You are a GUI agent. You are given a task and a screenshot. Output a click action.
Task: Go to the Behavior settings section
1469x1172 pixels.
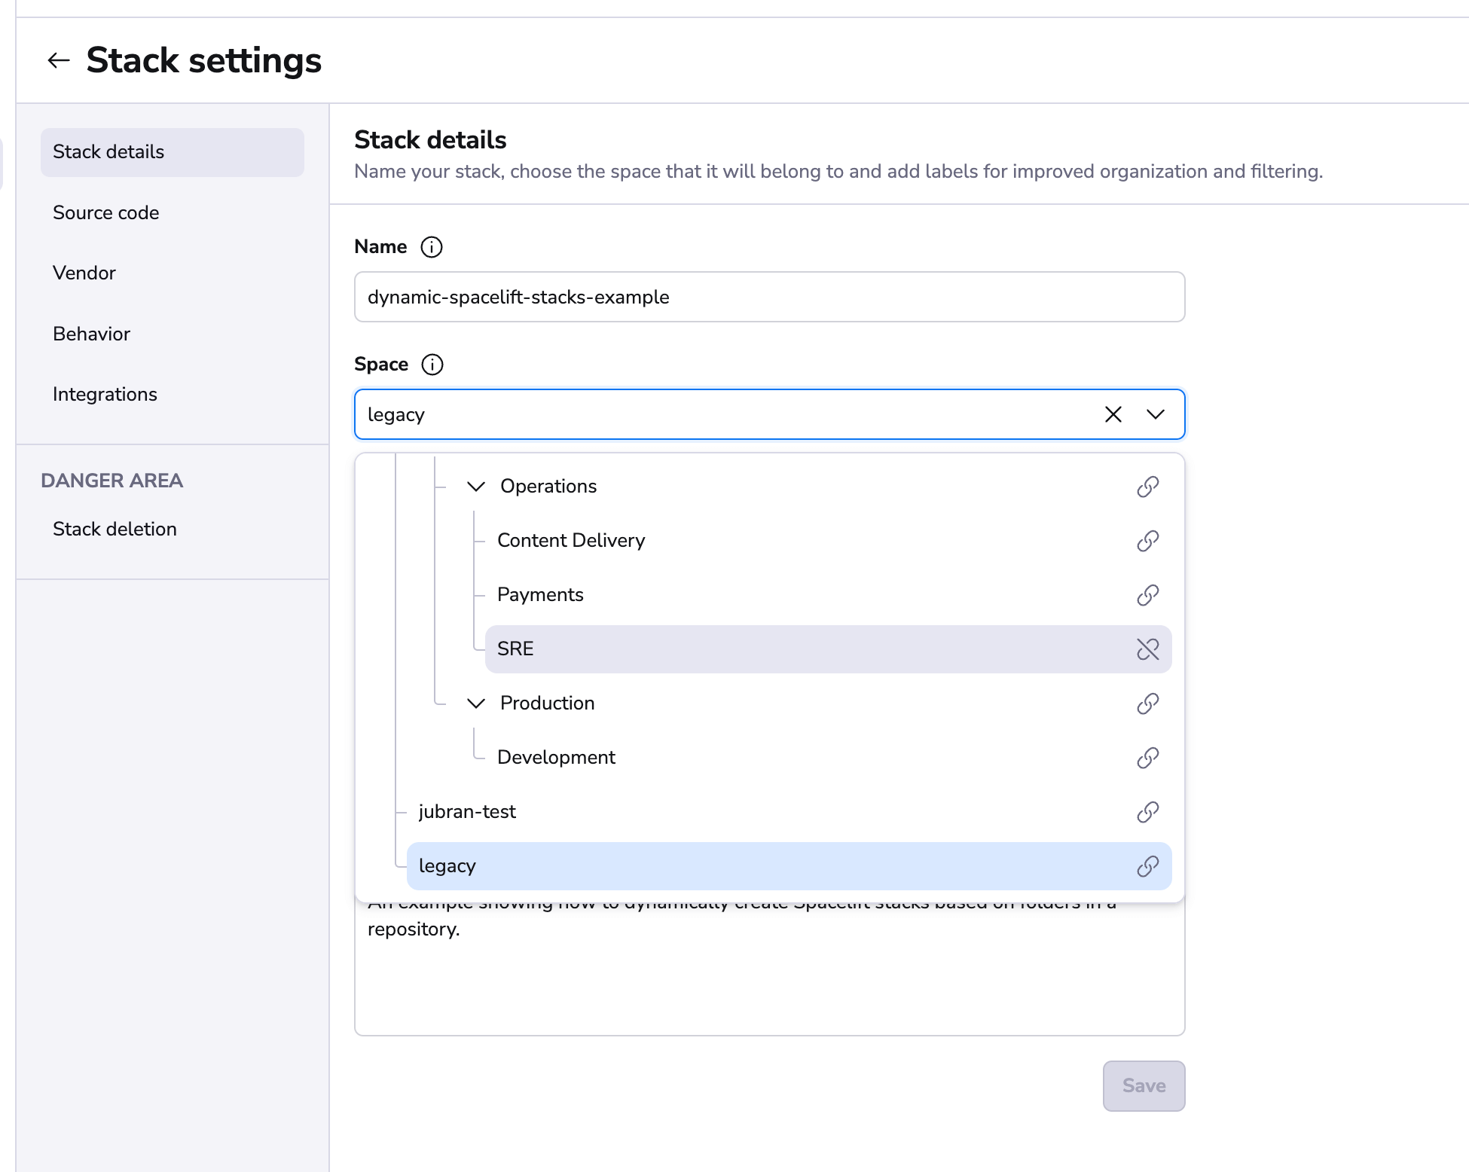point(91,334)
